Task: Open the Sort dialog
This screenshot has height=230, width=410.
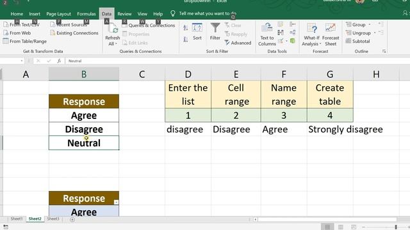Action: (x=197, y=32)
